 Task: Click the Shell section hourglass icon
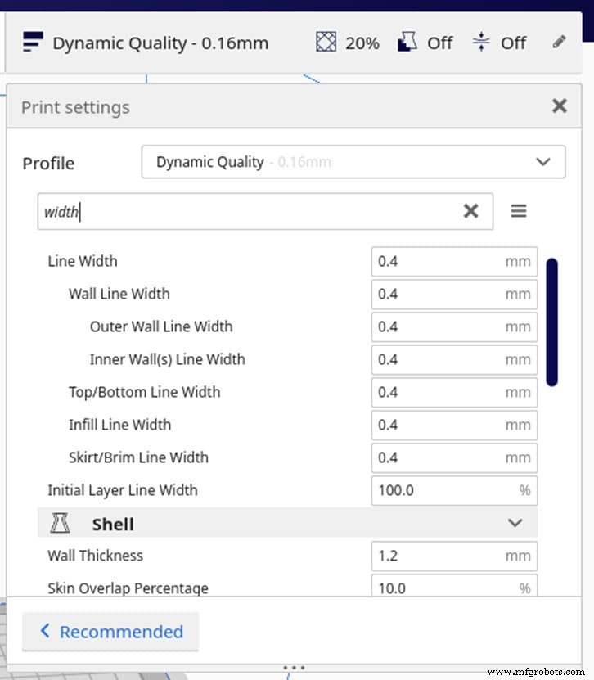coord(61,523)
